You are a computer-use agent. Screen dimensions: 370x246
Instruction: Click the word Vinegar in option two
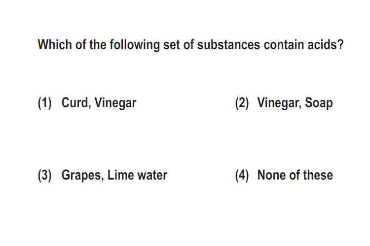point(279,103)
